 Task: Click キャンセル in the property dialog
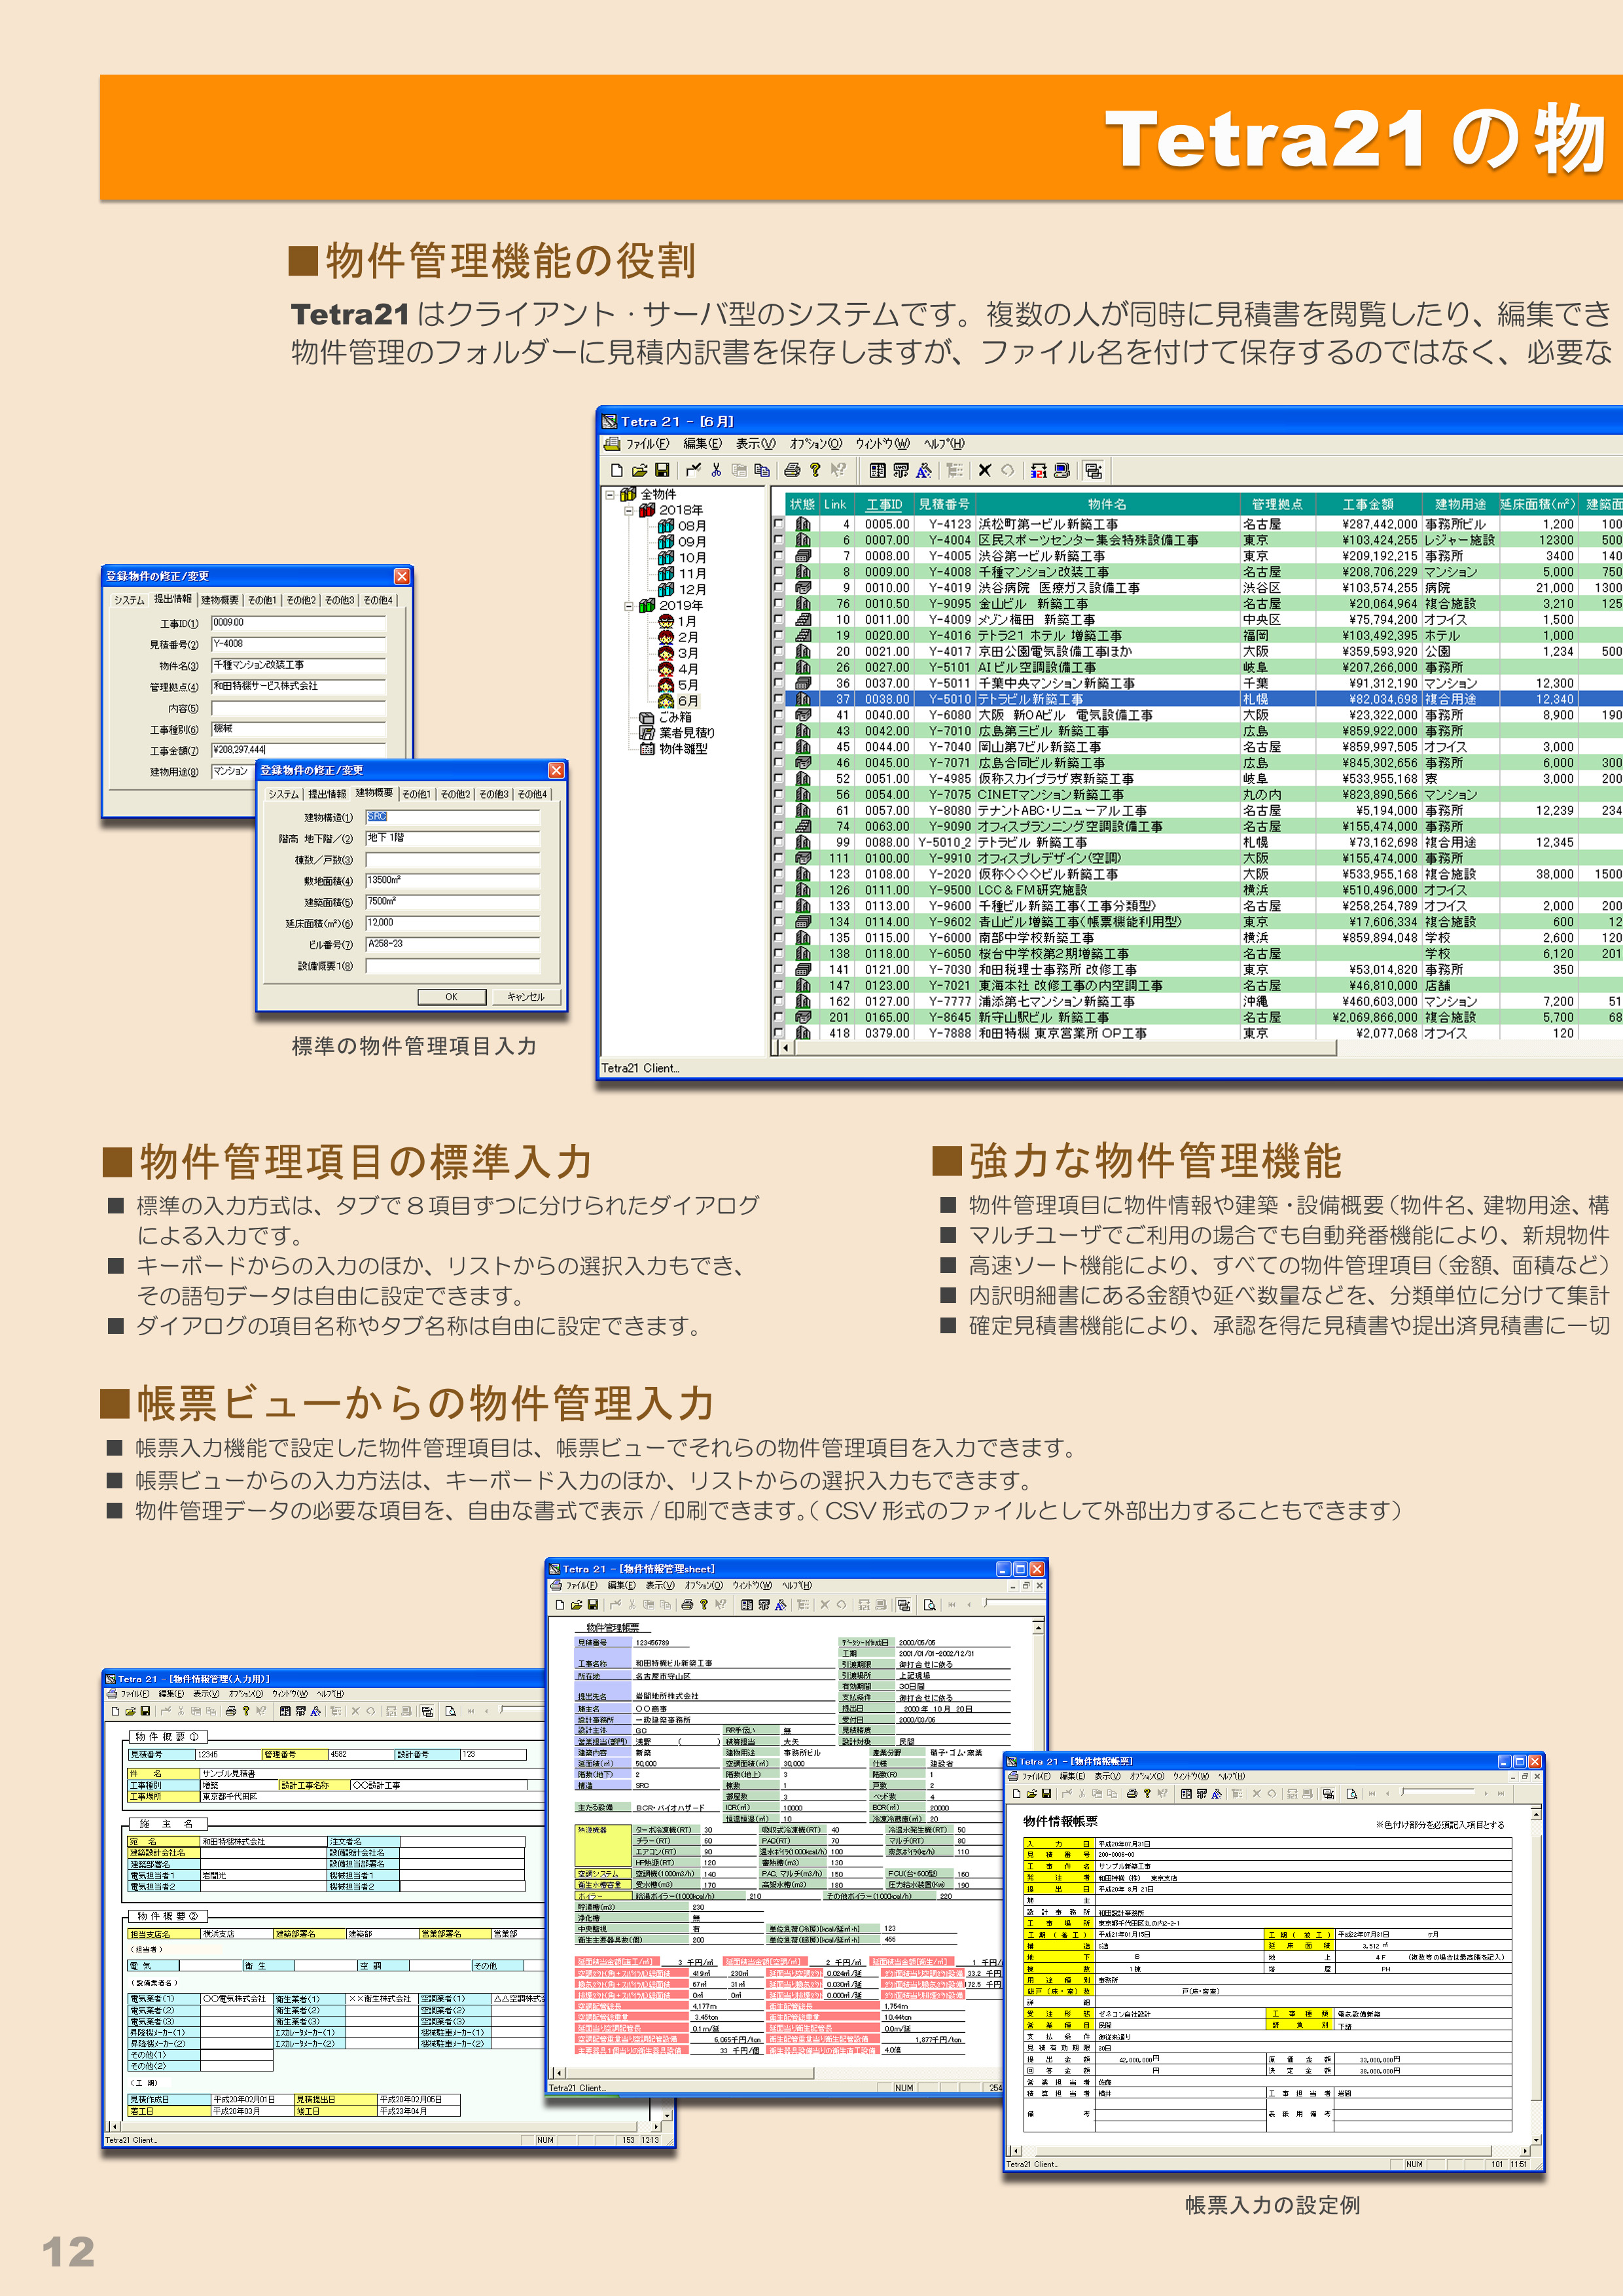(527, 998)
